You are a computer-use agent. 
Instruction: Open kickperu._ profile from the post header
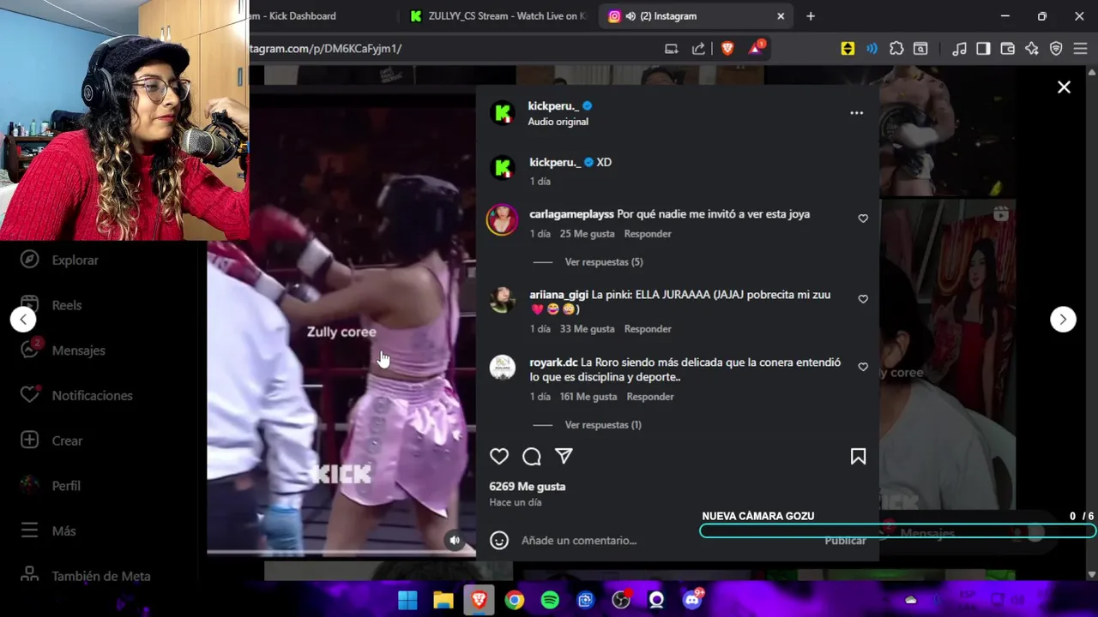point(554,106)
